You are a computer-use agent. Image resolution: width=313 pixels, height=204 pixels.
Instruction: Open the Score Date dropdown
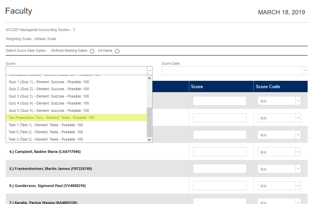tap(234, 70)
